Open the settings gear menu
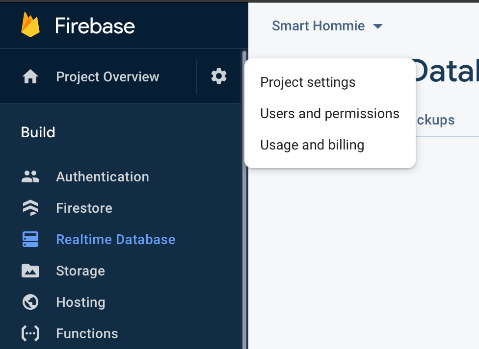 pos(218,76)
